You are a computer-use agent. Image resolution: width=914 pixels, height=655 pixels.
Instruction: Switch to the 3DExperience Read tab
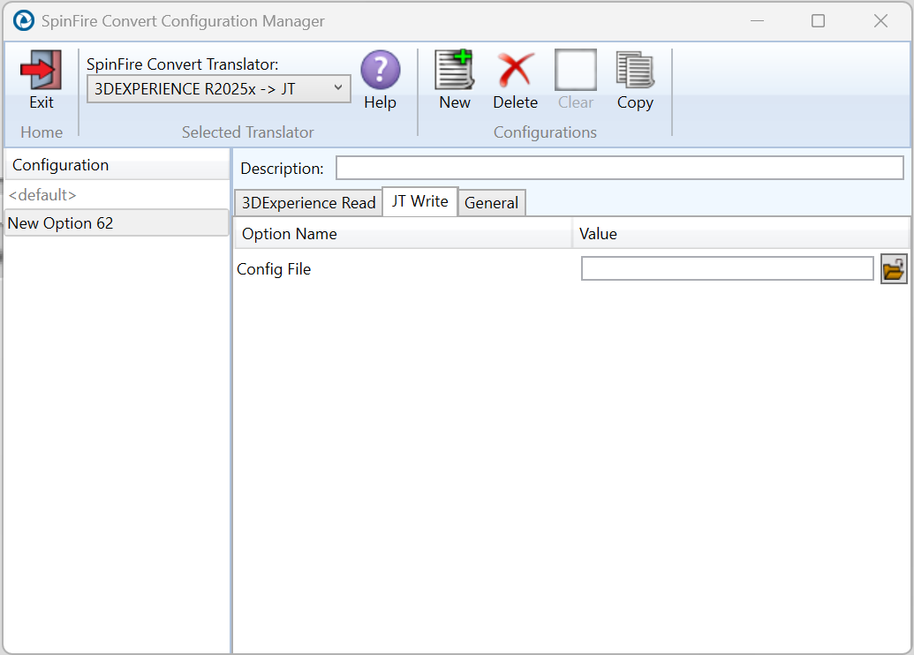308,203
